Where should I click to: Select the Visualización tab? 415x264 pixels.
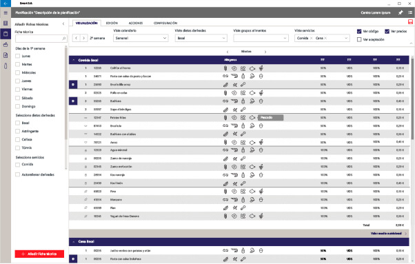click(87, 23)
